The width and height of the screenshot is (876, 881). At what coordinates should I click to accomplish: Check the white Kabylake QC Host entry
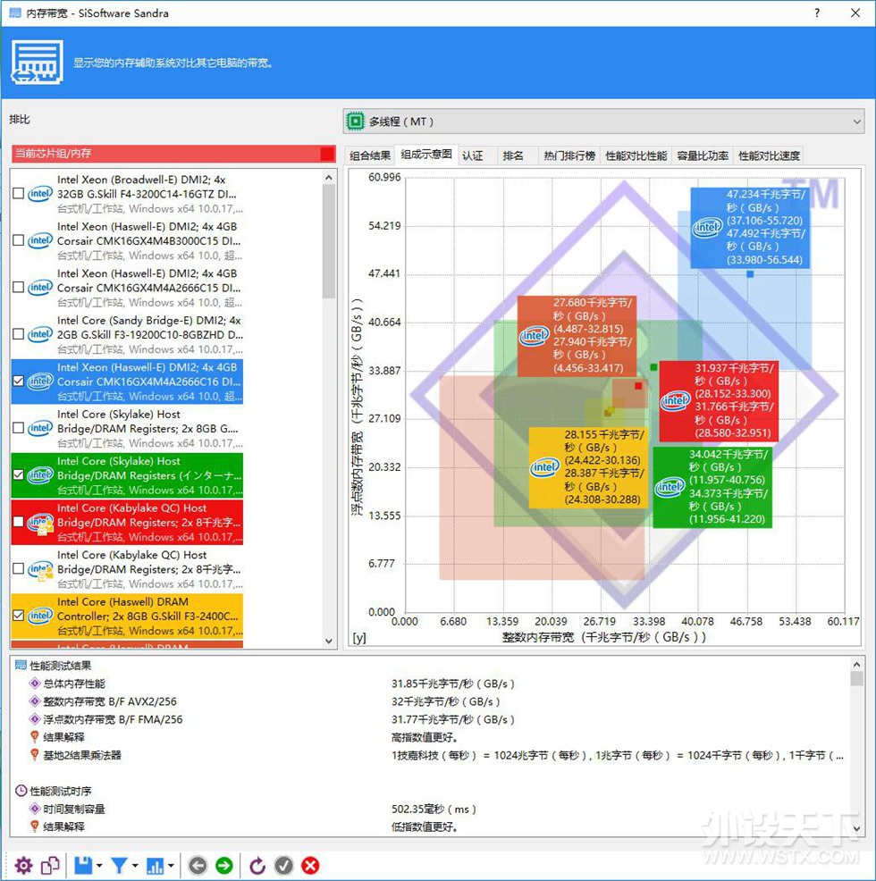click(x=18, y=568)
